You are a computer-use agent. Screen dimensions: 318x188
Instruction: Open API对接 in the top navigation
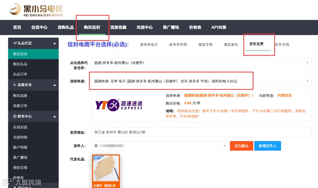pyautogui.click(x=218, y=27)
